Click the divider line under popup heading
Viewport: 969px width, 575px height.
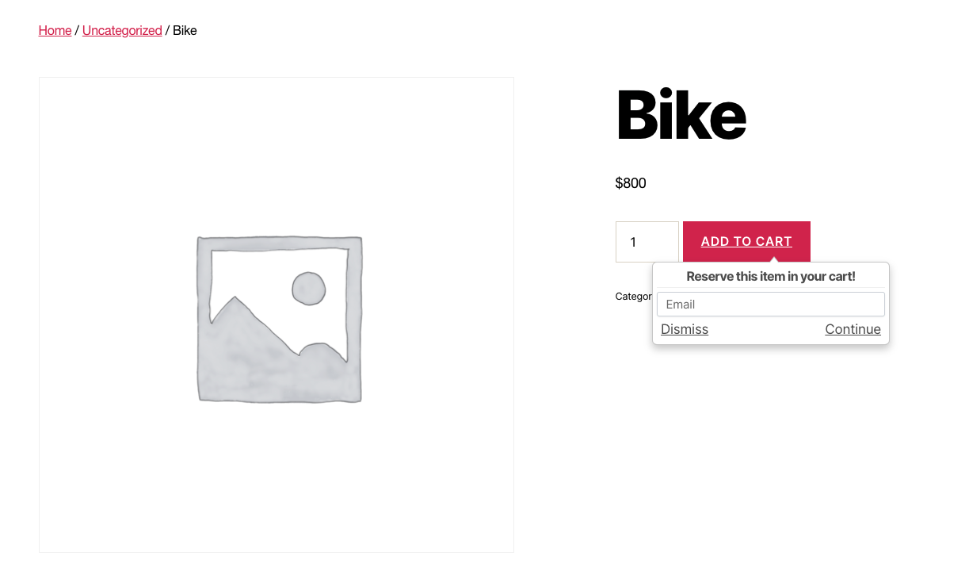click(771, 287)
